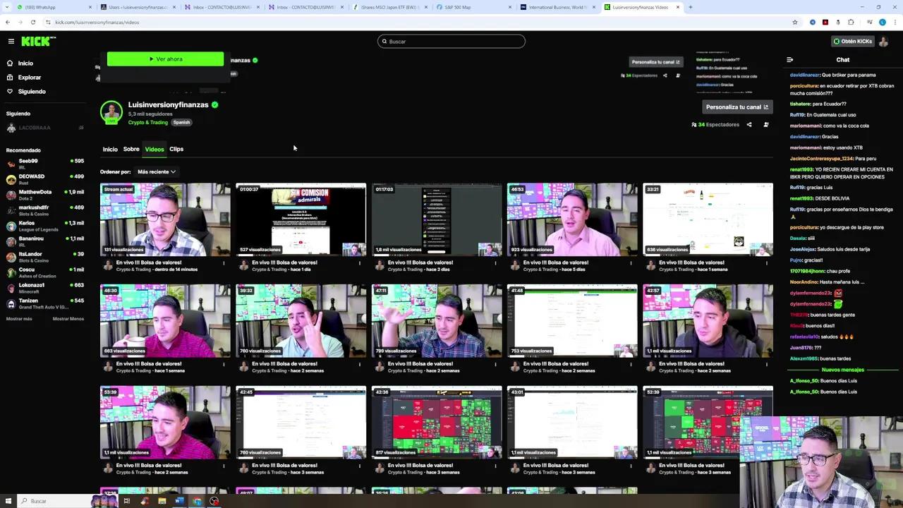Open the Inicio house icon in sidebar
The width and height of the screenshot is (903, 508).
[x=25, y=63]
